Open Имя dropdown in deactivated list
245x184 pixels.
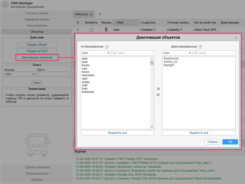pyautogui.click(x=177, y=53)
